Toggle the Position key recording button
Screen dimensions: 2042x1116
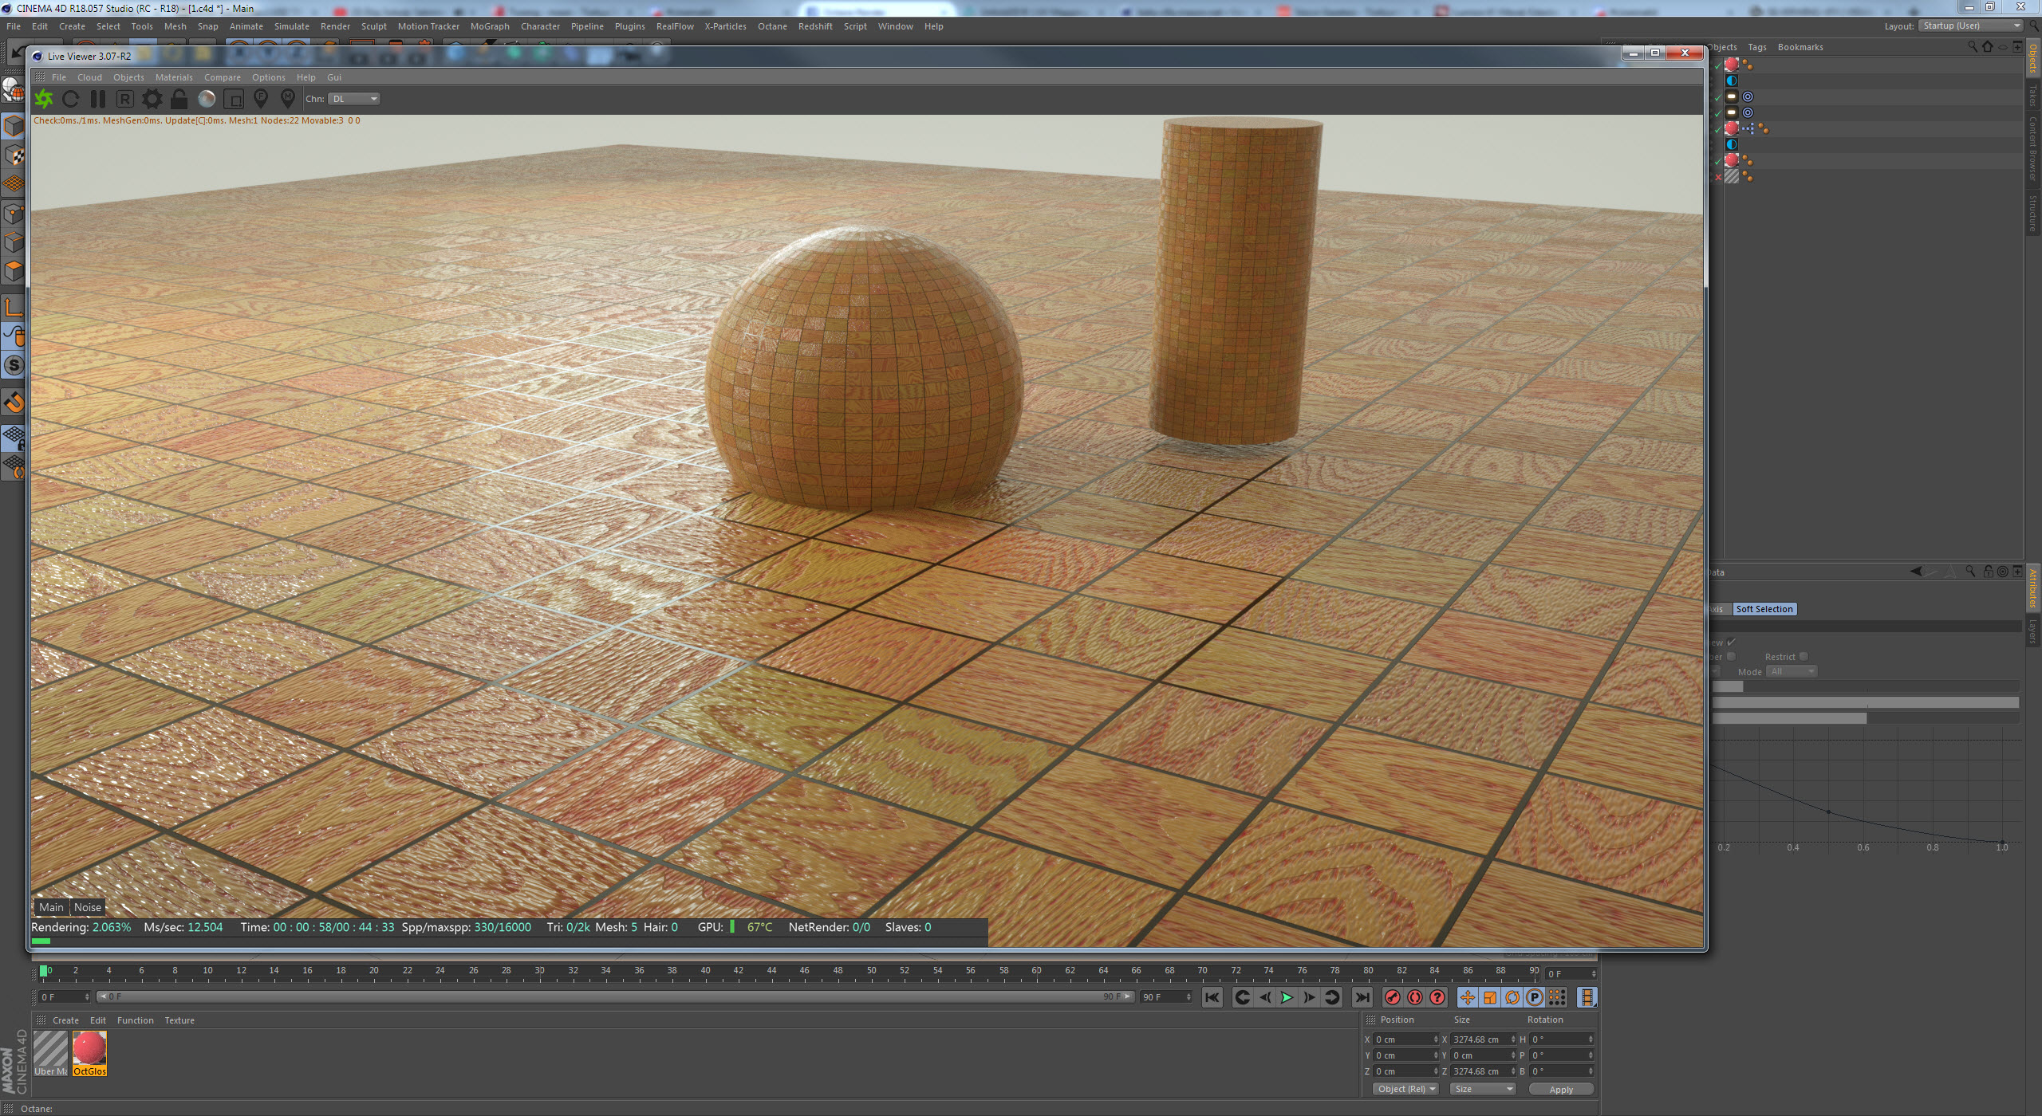[x=1467, y=997]
